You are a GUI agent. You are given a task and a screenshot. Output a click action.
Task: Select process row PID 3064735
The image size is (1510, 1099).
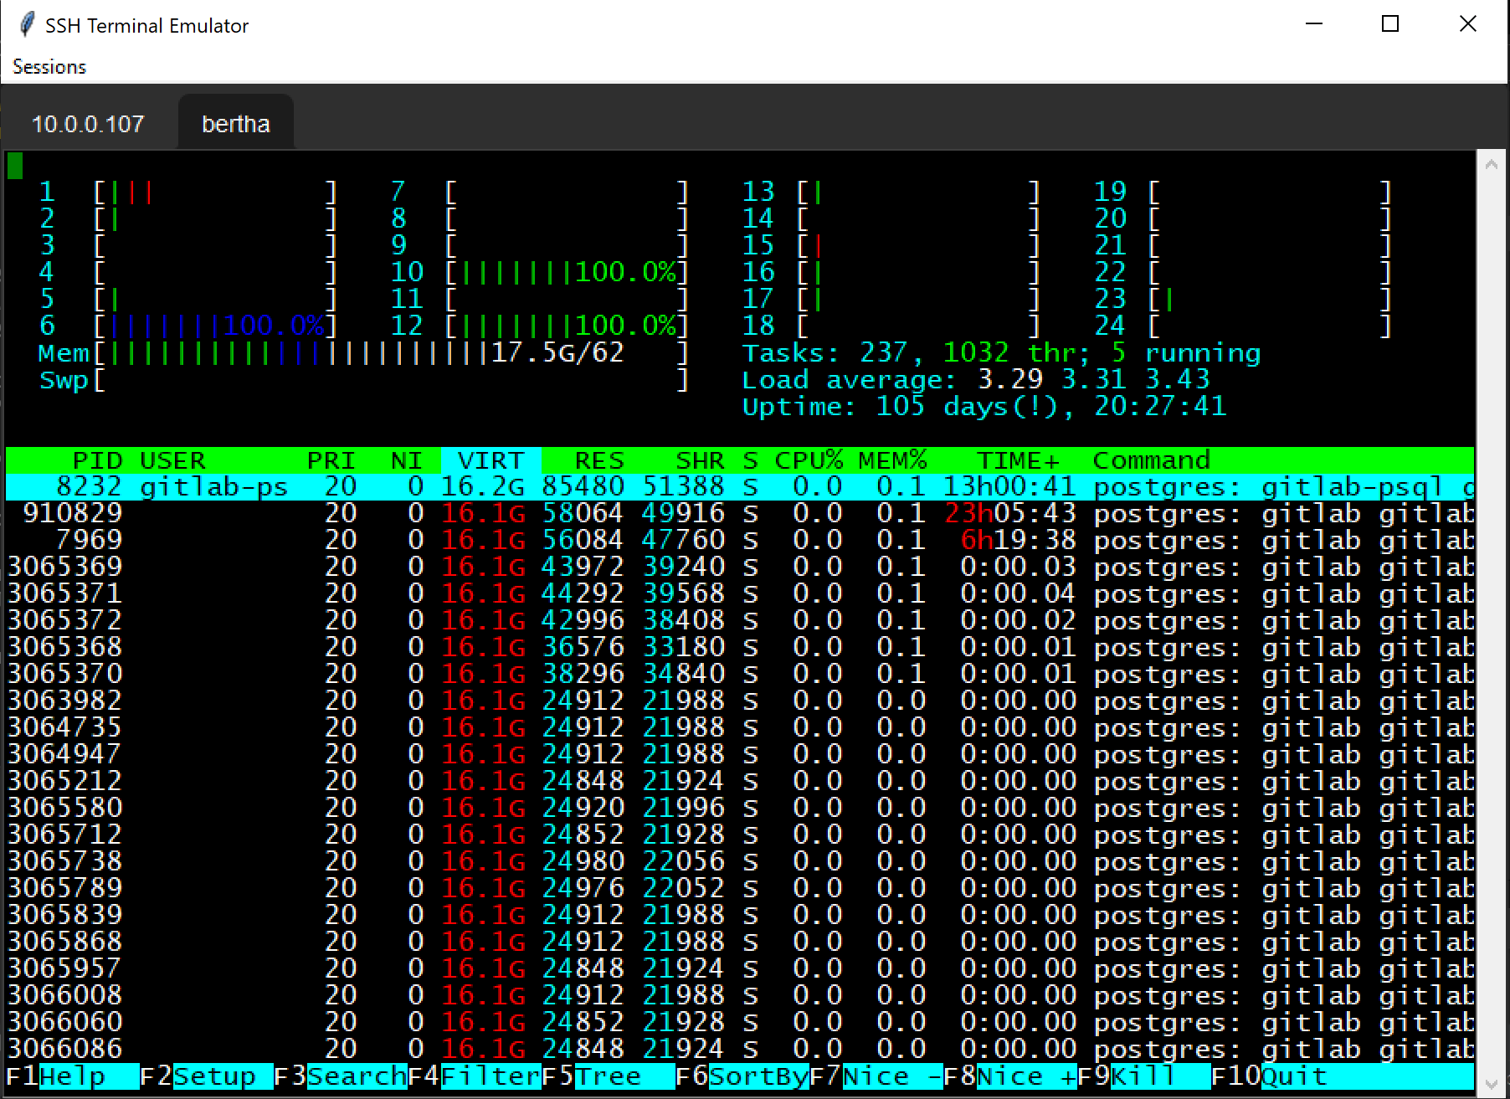coord(740,728)
